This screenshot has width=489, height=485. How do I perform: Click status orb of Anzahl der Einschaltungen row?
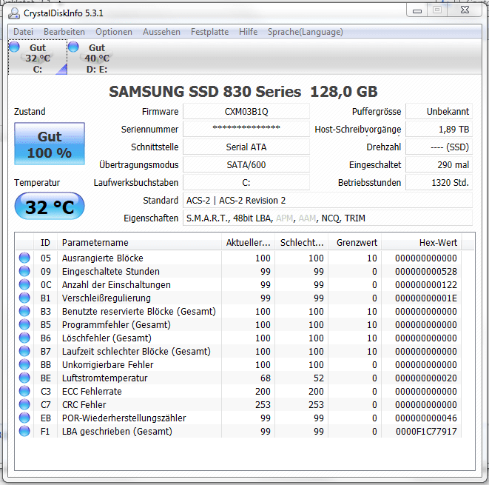24,284
